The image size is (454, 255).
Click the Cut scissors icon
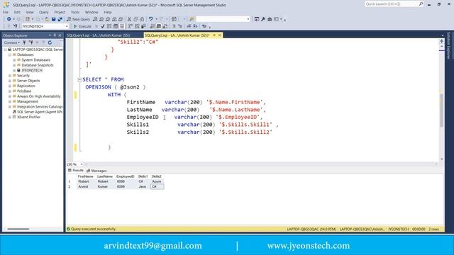point(129,19)
